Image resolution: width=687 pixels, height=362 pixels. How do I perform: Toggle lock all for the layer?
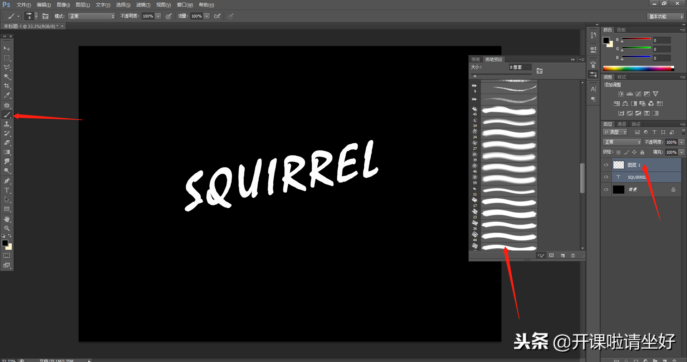642,152
